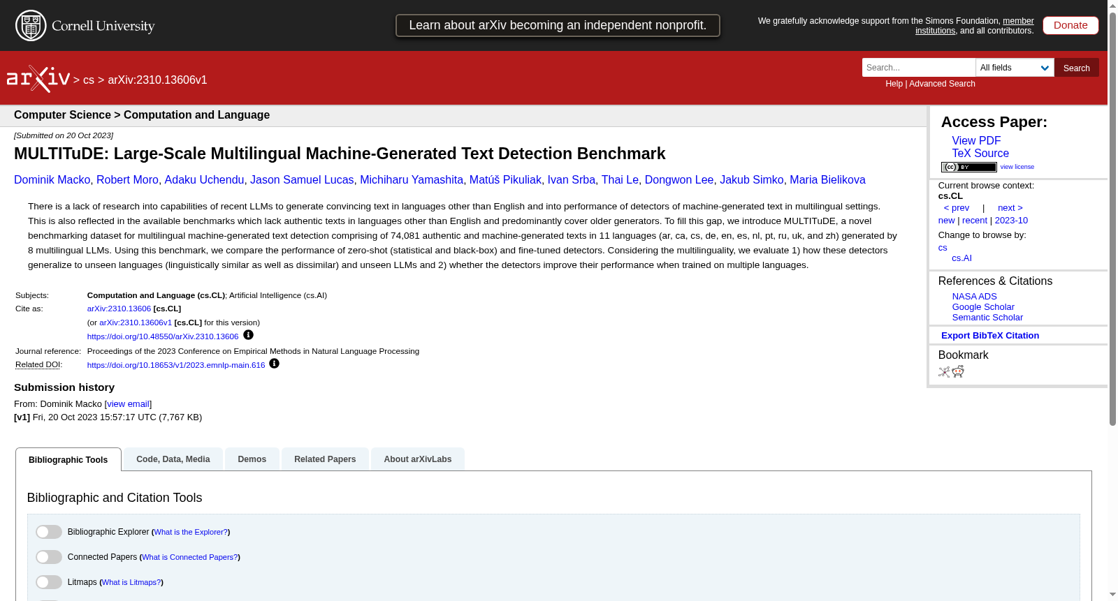Switch to the Bibliographic Tools tab

coord(68,459)
